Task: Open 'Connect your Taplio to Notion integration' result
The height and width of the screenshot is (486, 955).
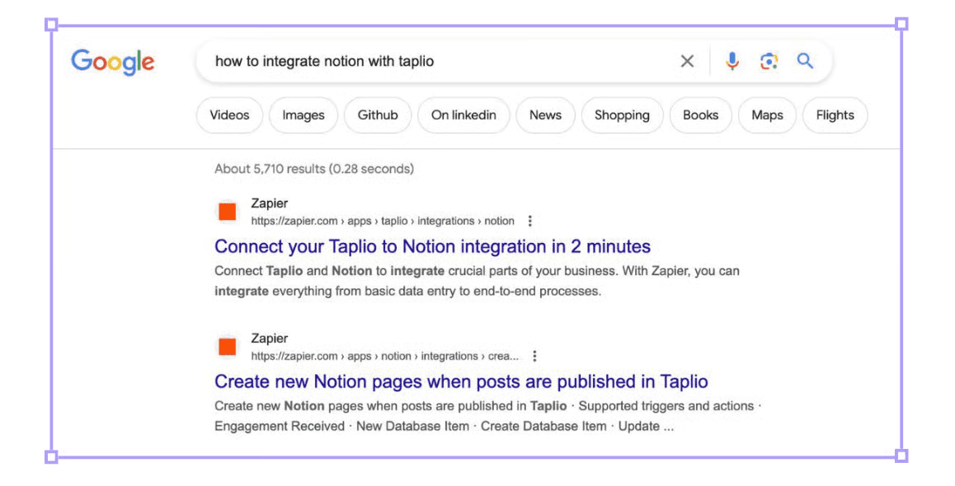Action: point(432,246)
